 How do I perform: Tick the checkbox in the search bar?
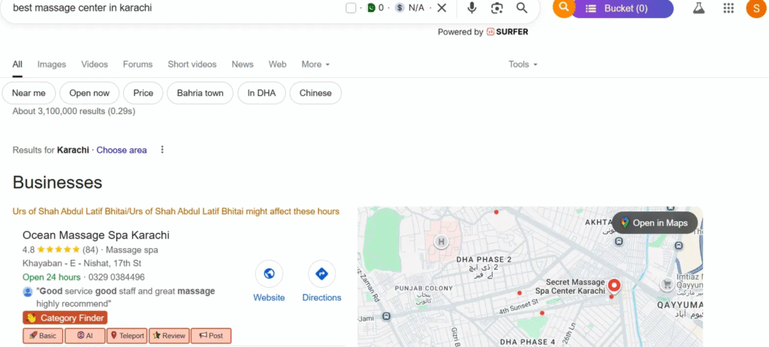click(351, 7)
